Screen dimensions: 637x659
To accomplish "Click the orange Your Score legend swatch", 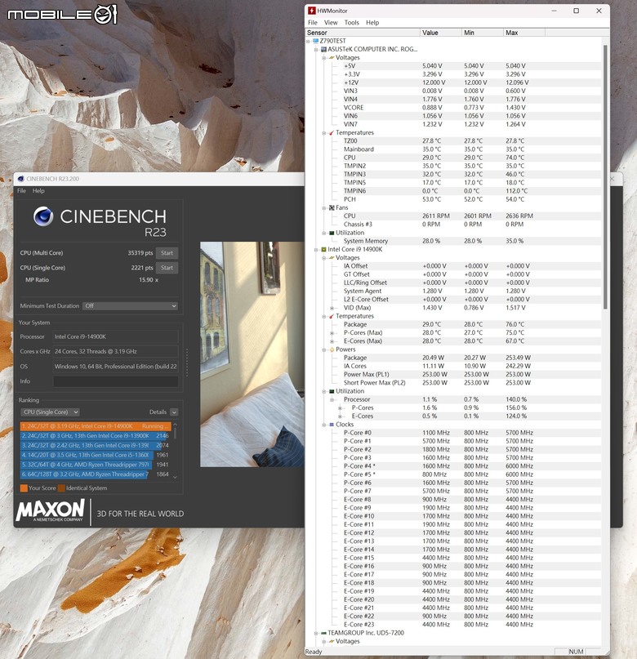I will click(24, 488).
